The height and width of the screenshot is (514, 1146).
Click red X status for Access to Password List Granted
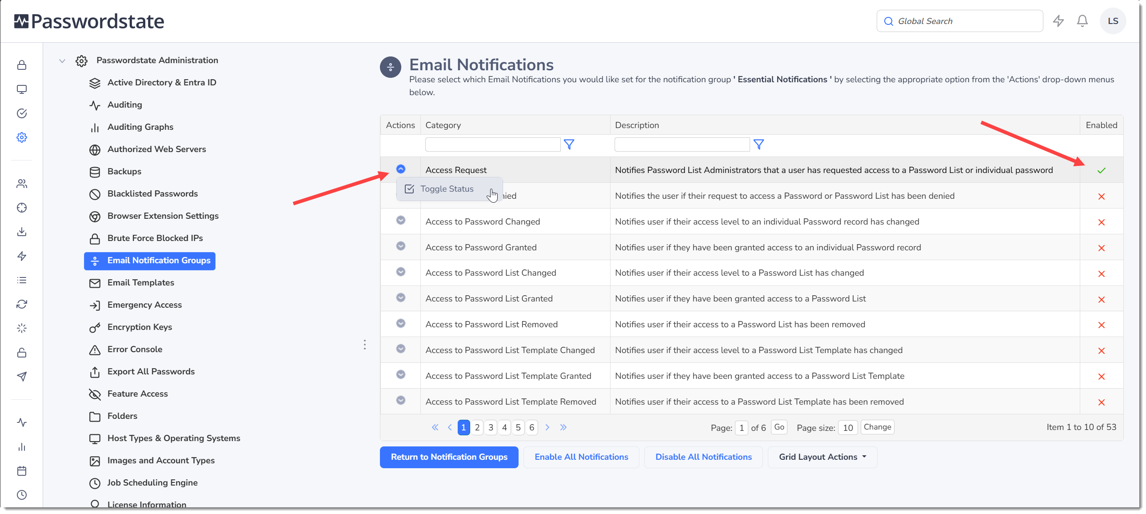[1101, 300]
